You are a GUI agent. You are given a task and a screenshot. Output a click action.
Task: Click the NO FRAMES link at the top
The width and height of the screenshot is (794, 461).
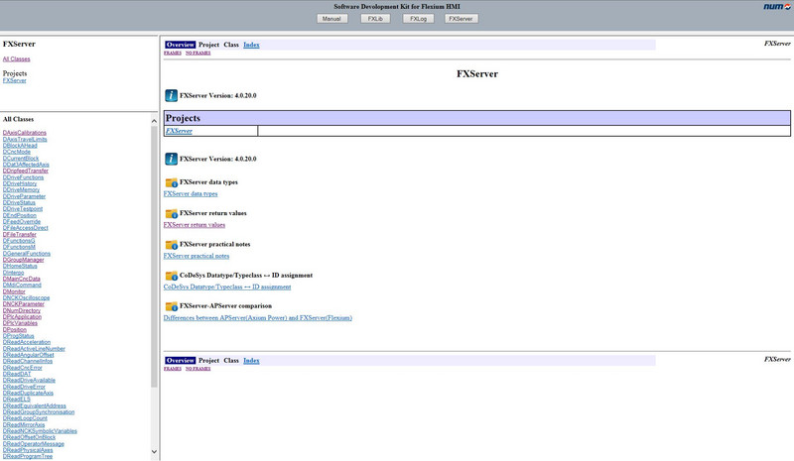point(198,53)
